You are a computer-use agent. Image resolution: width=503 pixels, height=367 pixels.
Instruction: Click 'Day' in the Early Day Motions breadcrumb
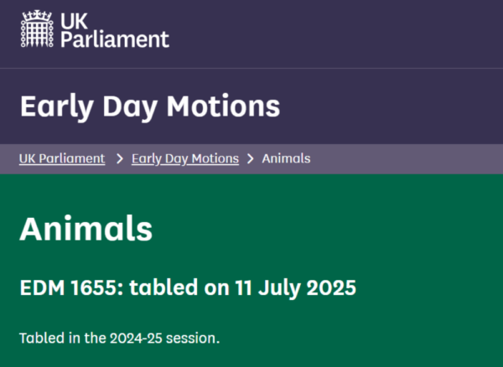click(x=174, y=158)
